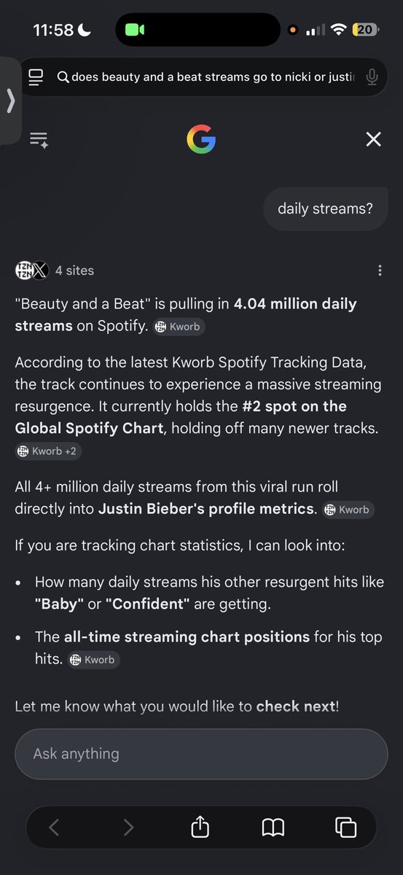Tap the green camera indicator in Dynamic Island

[136, 30]
